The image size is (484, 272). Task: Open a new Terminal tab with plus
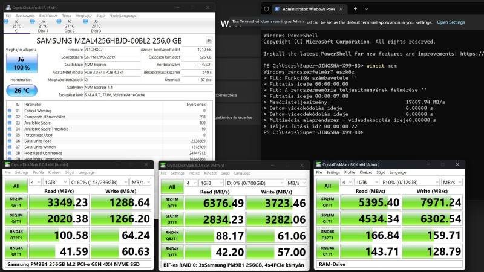coord(355,9)
